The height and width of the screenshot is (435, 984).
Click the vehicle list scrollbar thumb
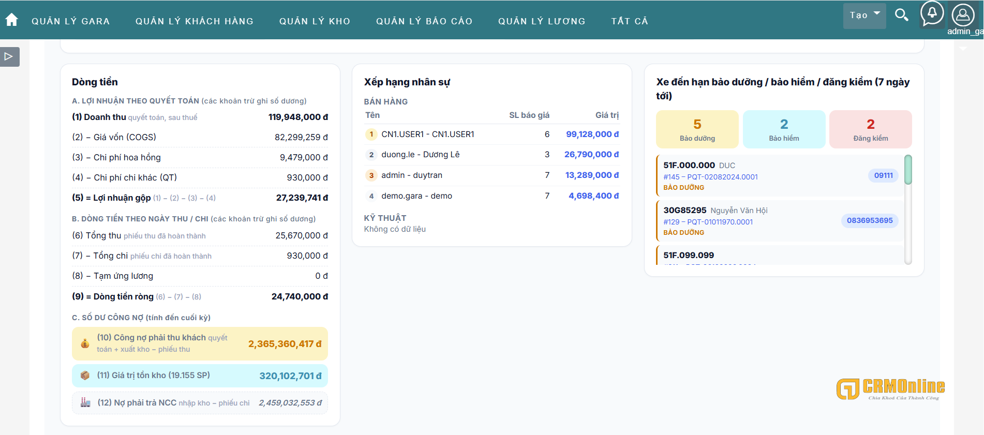click(x=908, y=169)
